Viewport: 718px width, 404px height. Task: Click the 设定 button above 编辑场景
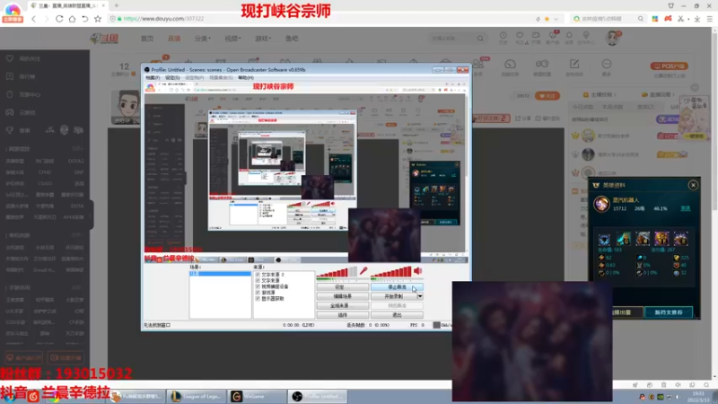(343, 287)
